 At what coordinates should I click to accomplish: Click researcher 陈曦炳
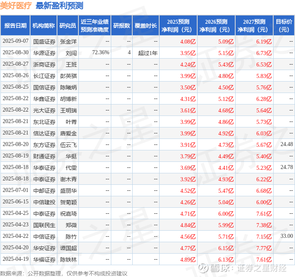point(68,87)
